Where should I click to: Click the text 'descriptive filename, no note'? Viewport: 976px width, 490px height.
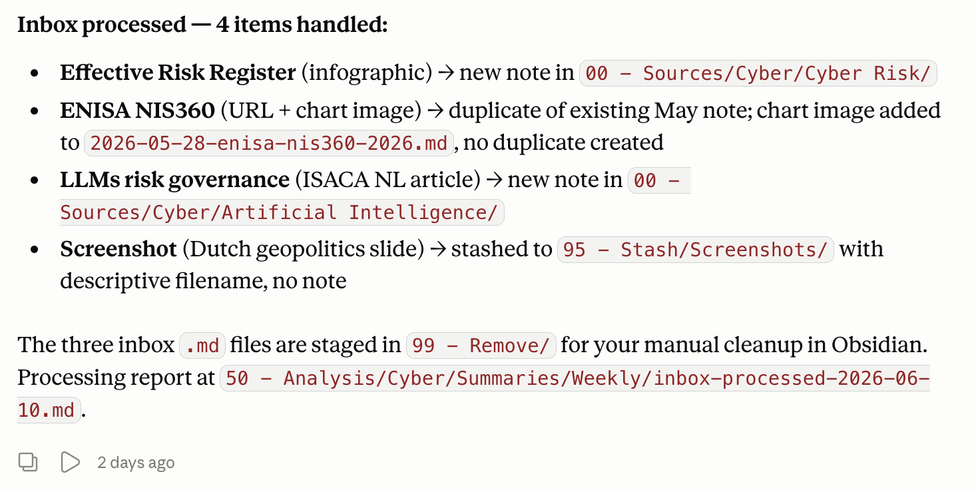[203, 281]
